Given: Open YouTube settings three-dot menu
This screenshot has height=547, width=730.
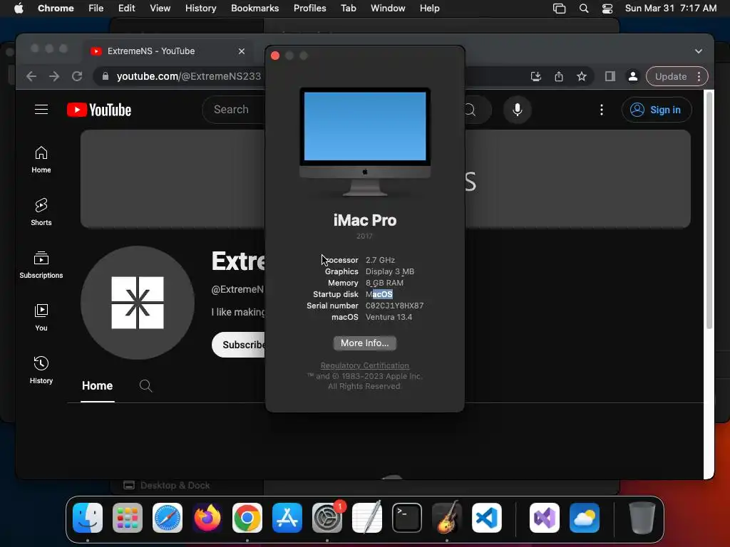Looking at the screenshot, I should [x=602, y=110].
